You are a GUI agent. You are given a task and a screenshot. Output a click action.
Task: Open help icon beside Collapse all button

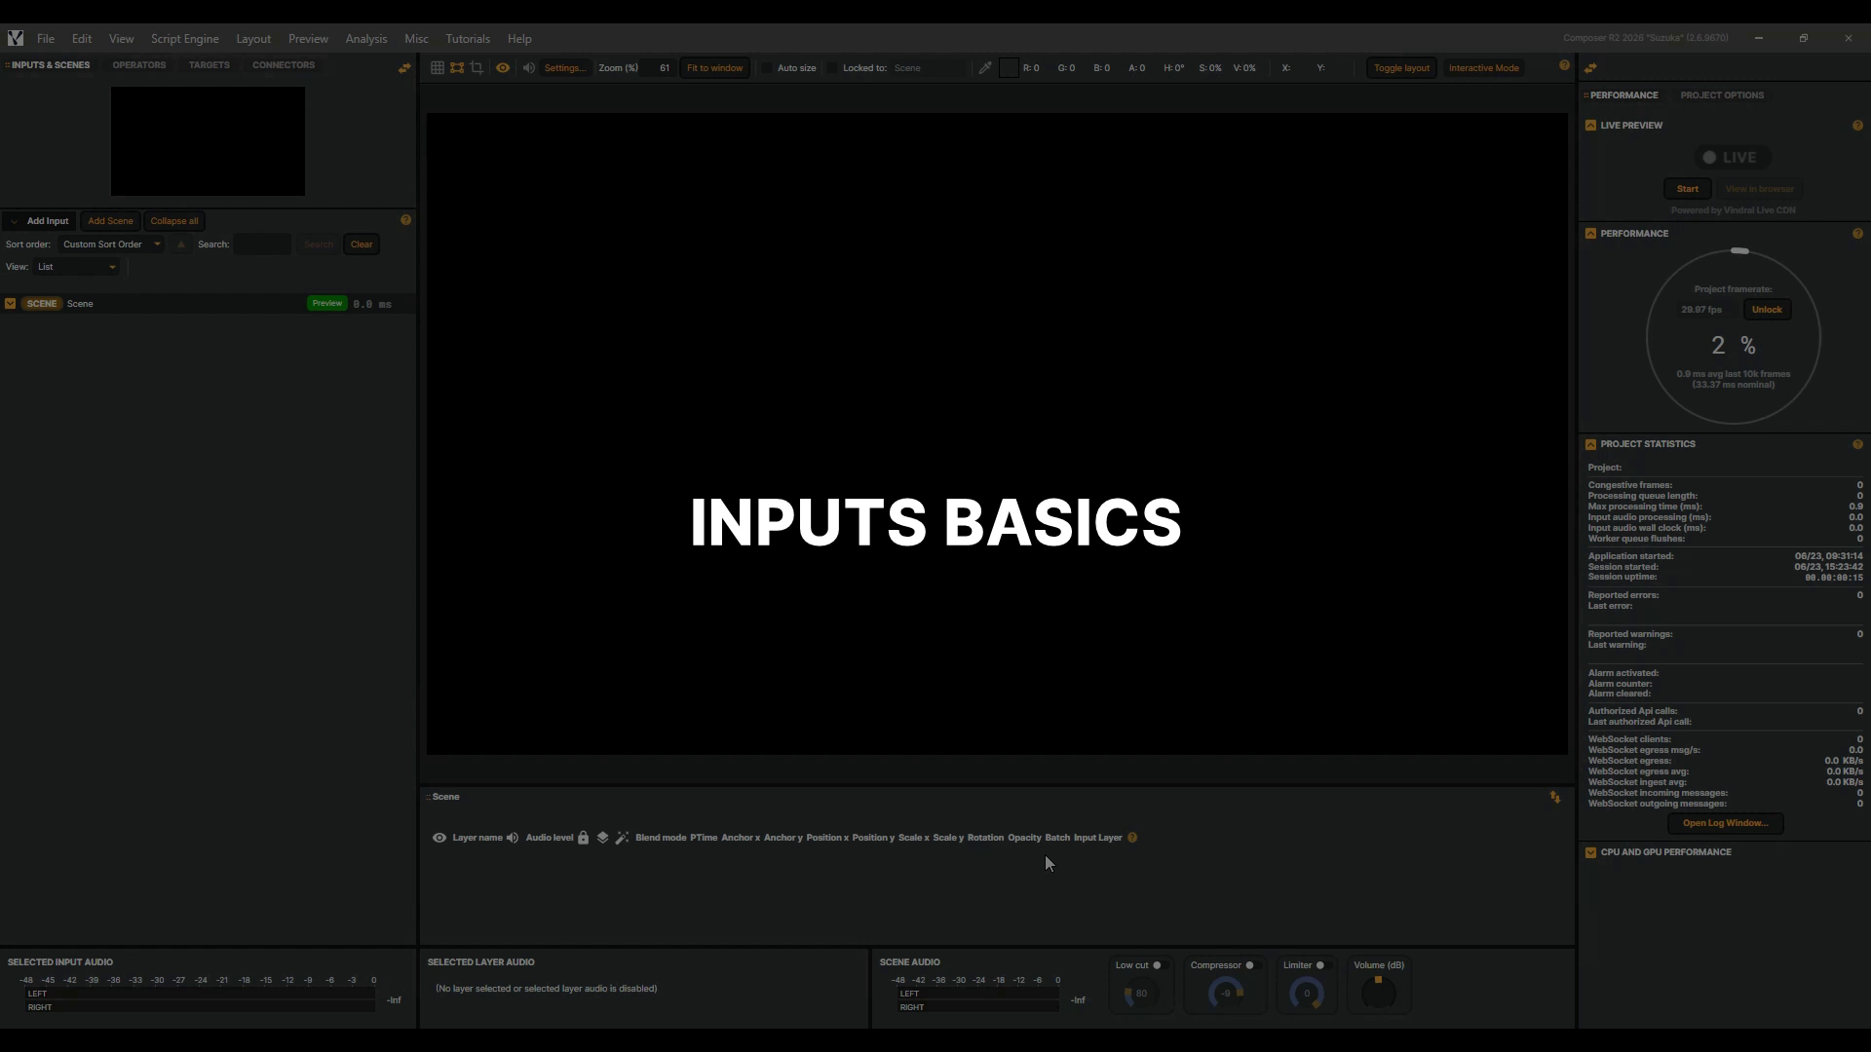(405, 220)
